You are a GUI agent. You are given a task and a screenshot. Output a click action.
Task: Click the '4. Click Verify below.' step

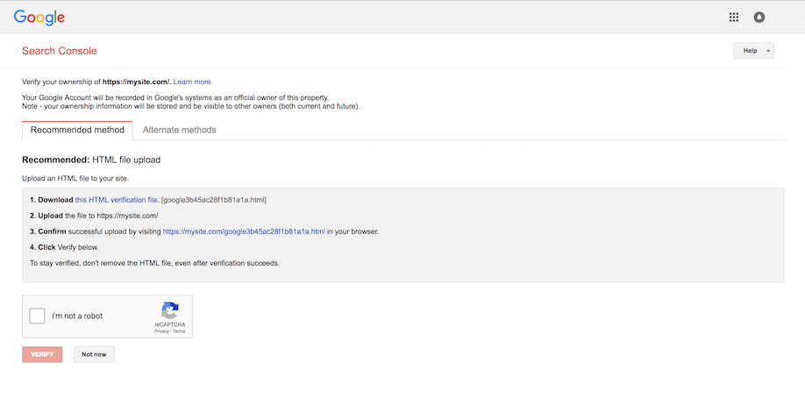[64, 247]
